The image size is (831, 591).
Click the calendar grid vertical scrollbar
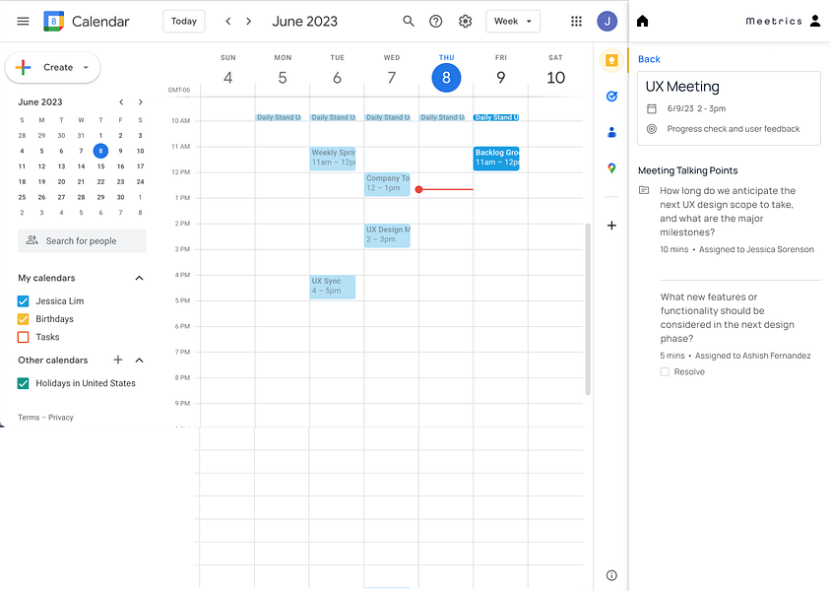coord(588,309)
